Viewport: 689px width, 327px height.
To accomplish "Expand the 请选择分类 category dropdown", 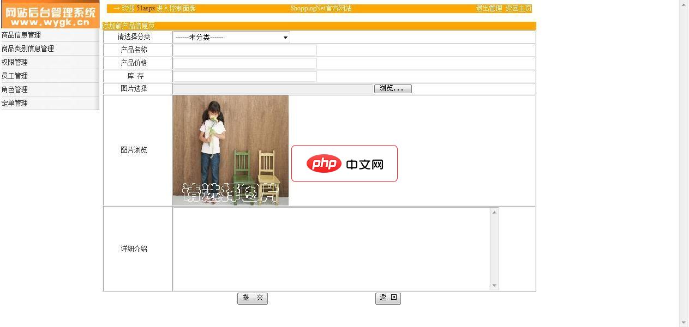I will point(231,37).
